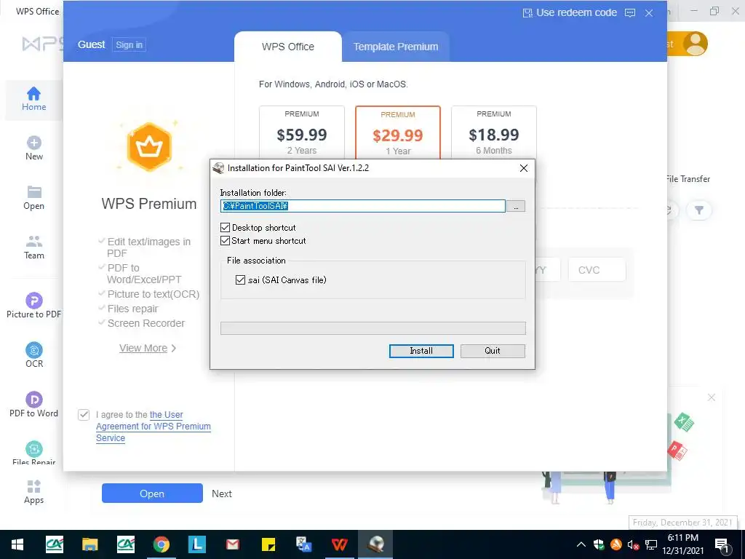
Task: Click the user avatar icon in WPS
Action: [695, 44]
